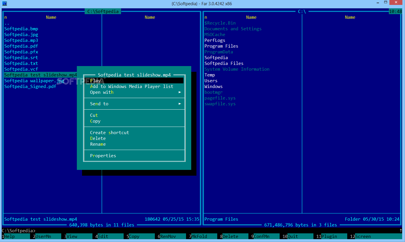Select Documents and Settings folder
This screenshot has height=242, width=405.
click(x=233, y=29)
